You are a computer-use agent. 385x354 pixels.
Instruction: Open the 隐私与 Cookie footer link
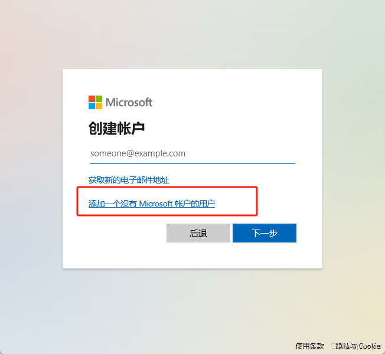pos(359,346)
